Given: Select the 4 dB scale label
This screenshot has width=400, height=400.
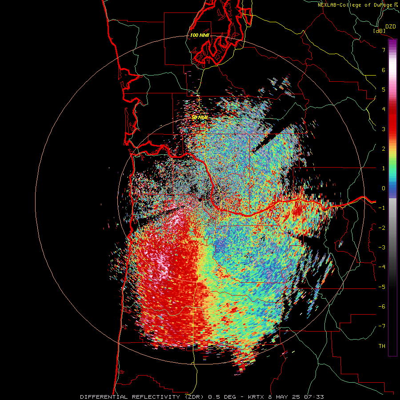Looking at the screenshot, I should tap(384, 109).
